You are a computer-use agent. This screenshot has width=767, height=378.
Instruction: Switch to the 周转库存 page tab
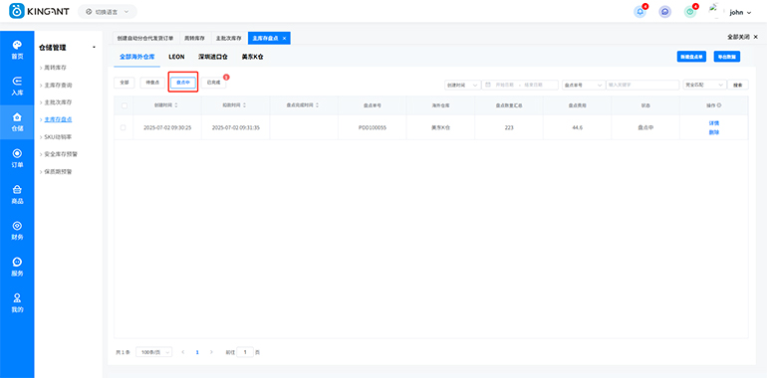[194, 38]
